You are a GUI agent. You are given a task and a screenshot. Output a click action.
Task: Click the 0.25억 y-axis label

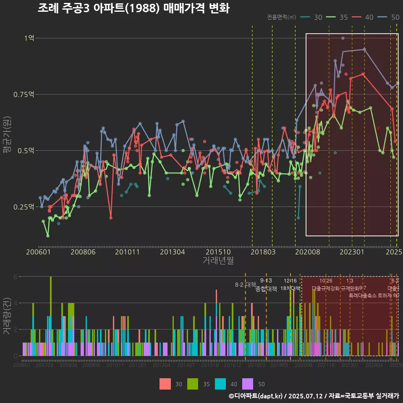pos(24,207)
